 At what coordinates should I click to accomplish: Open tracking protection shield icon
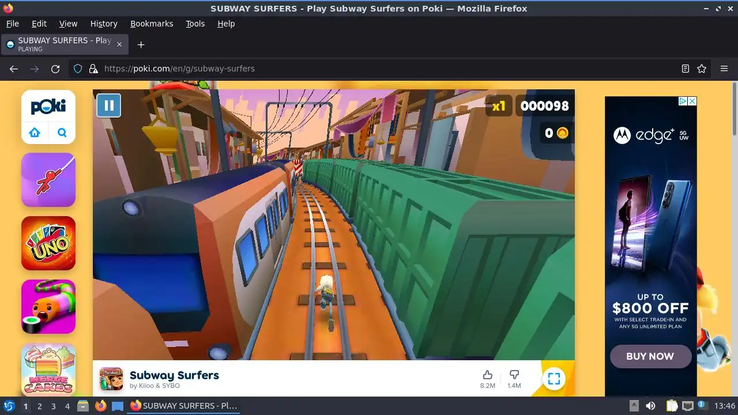(x=78, y=69)
